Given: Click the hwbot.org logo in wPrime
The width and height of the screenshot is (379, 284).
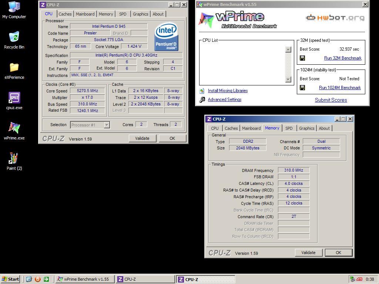Looking at the screenshot, I should (x=335, y=18).
